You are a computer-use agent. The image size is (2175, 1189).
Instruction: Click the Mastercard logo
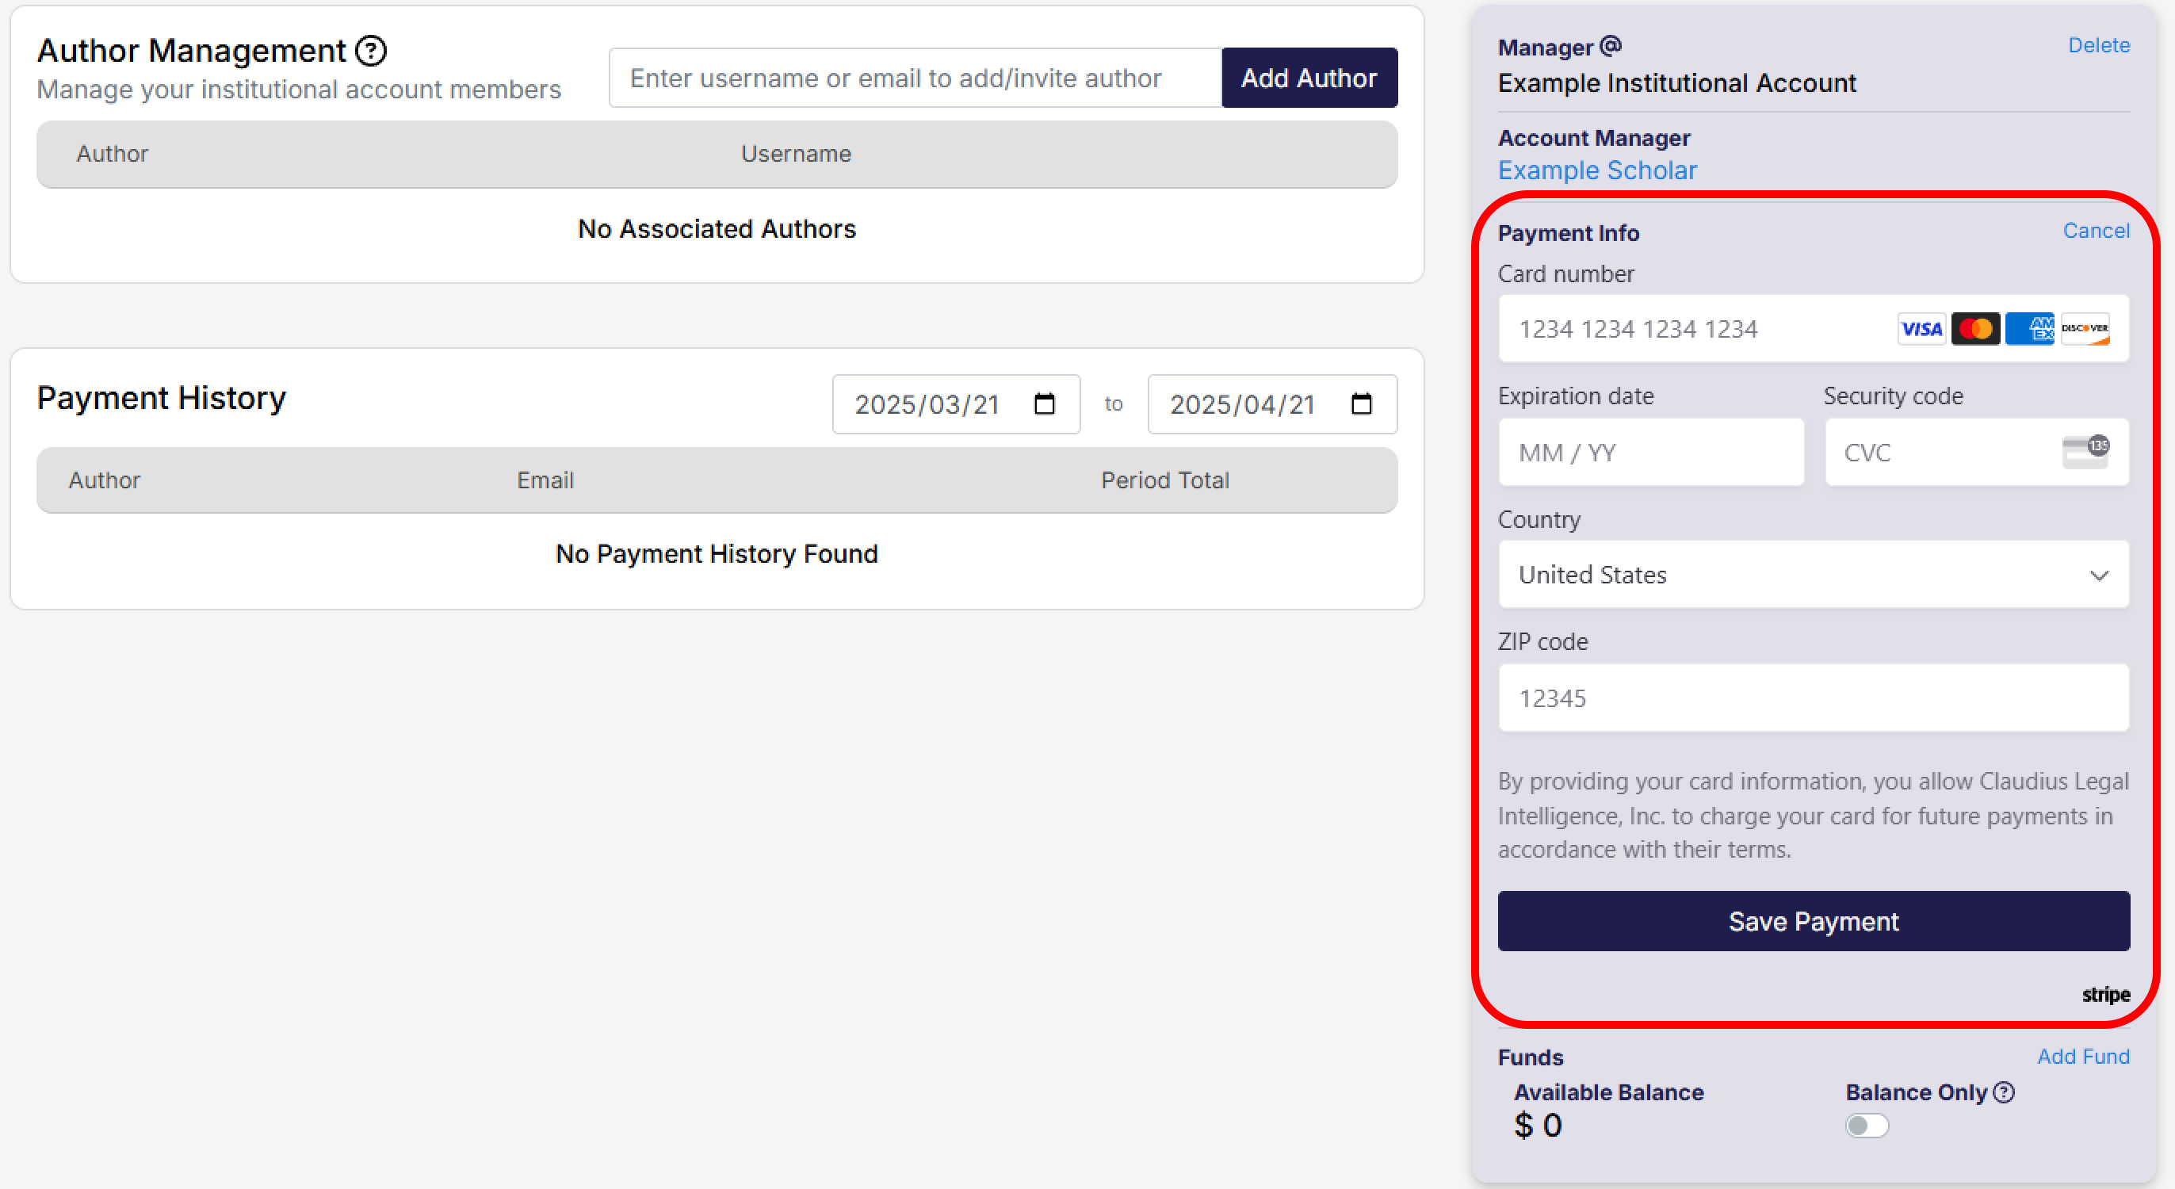(1975, 328)
